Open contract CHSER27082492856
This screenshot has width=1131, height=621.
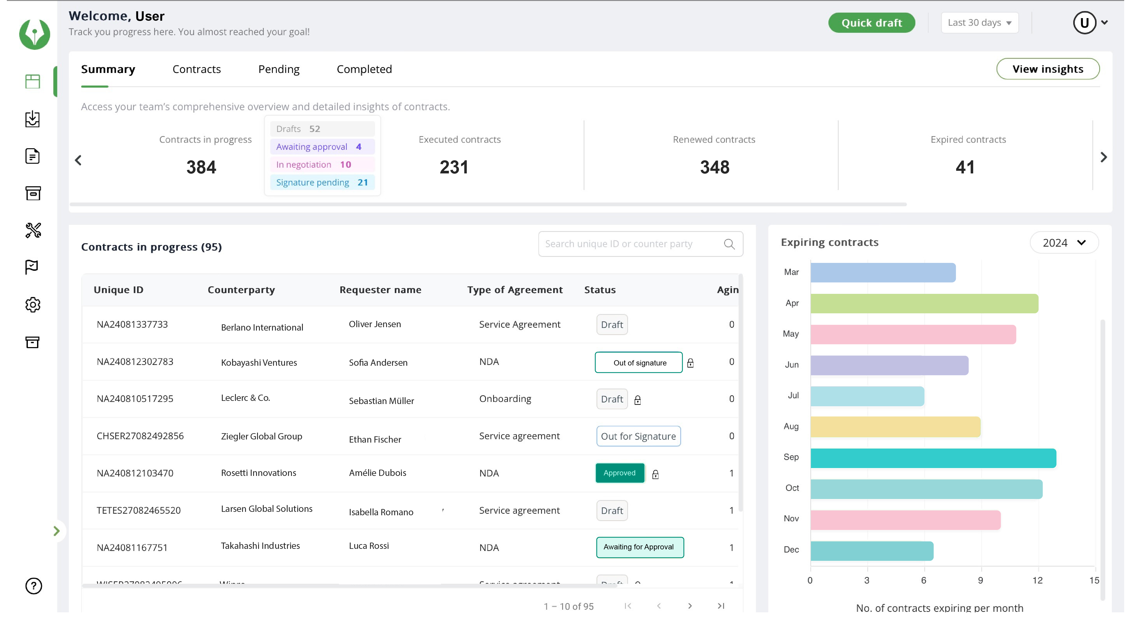click(140, 436)
